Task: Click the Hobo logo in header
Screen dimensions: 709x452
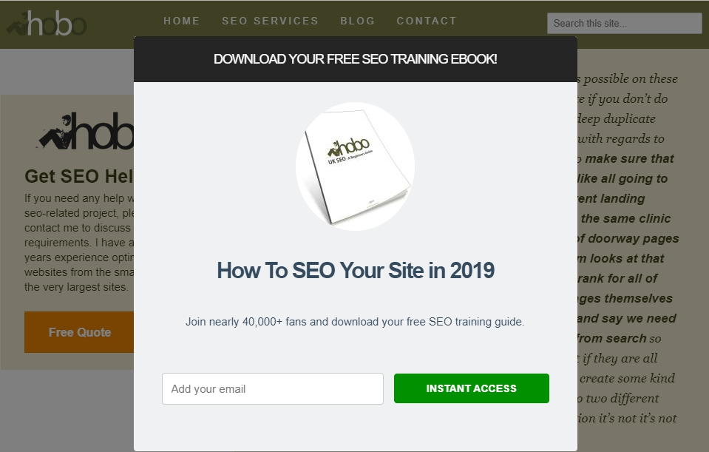Action: (46, 23)
